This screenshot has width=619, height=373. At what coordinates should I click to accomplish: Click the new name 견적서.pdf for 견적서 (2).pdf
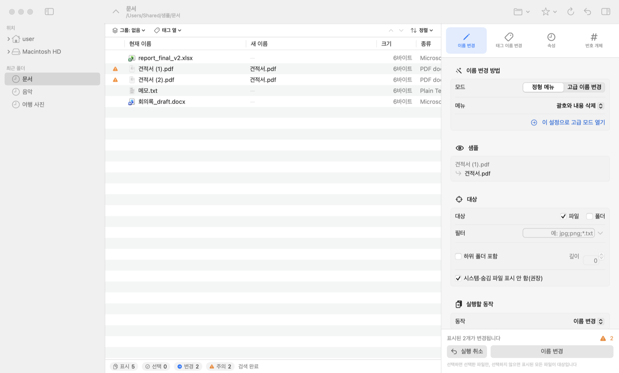(x=263, y=80)
